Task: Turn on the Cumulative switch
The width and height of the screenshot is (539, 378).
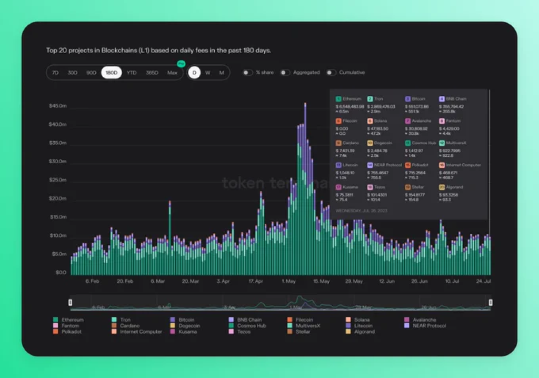Action: tap(331, 73)
